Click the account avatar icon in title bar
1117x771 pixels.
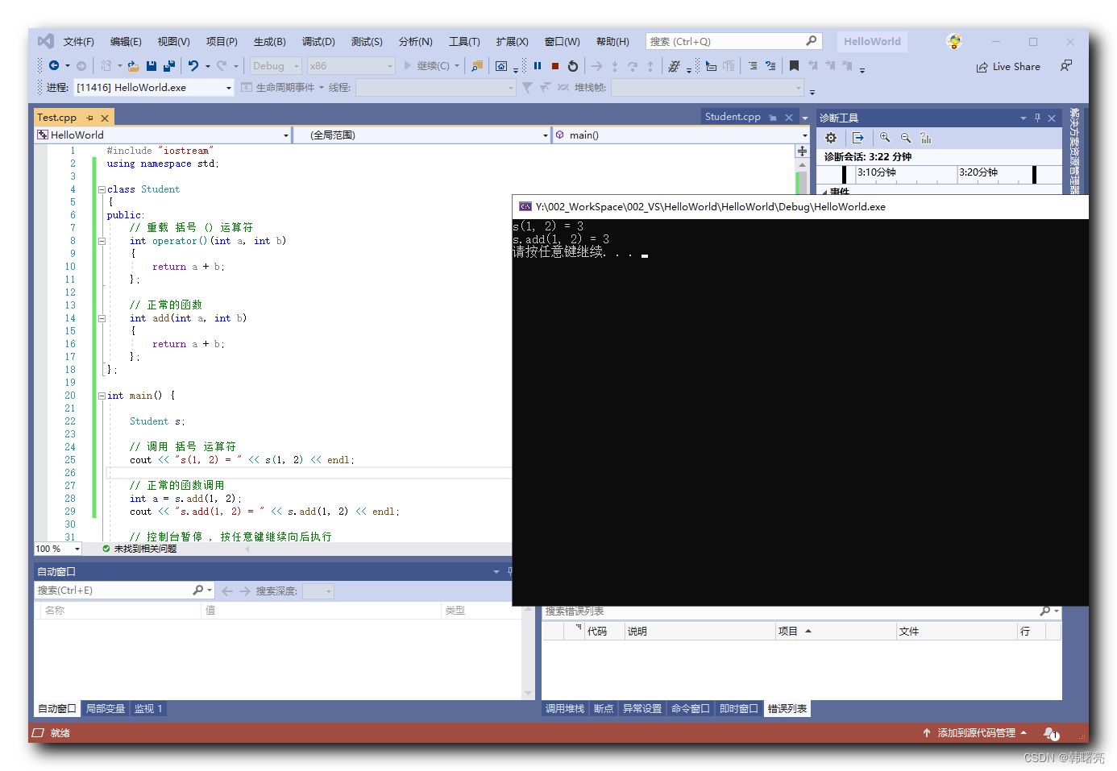954,41
